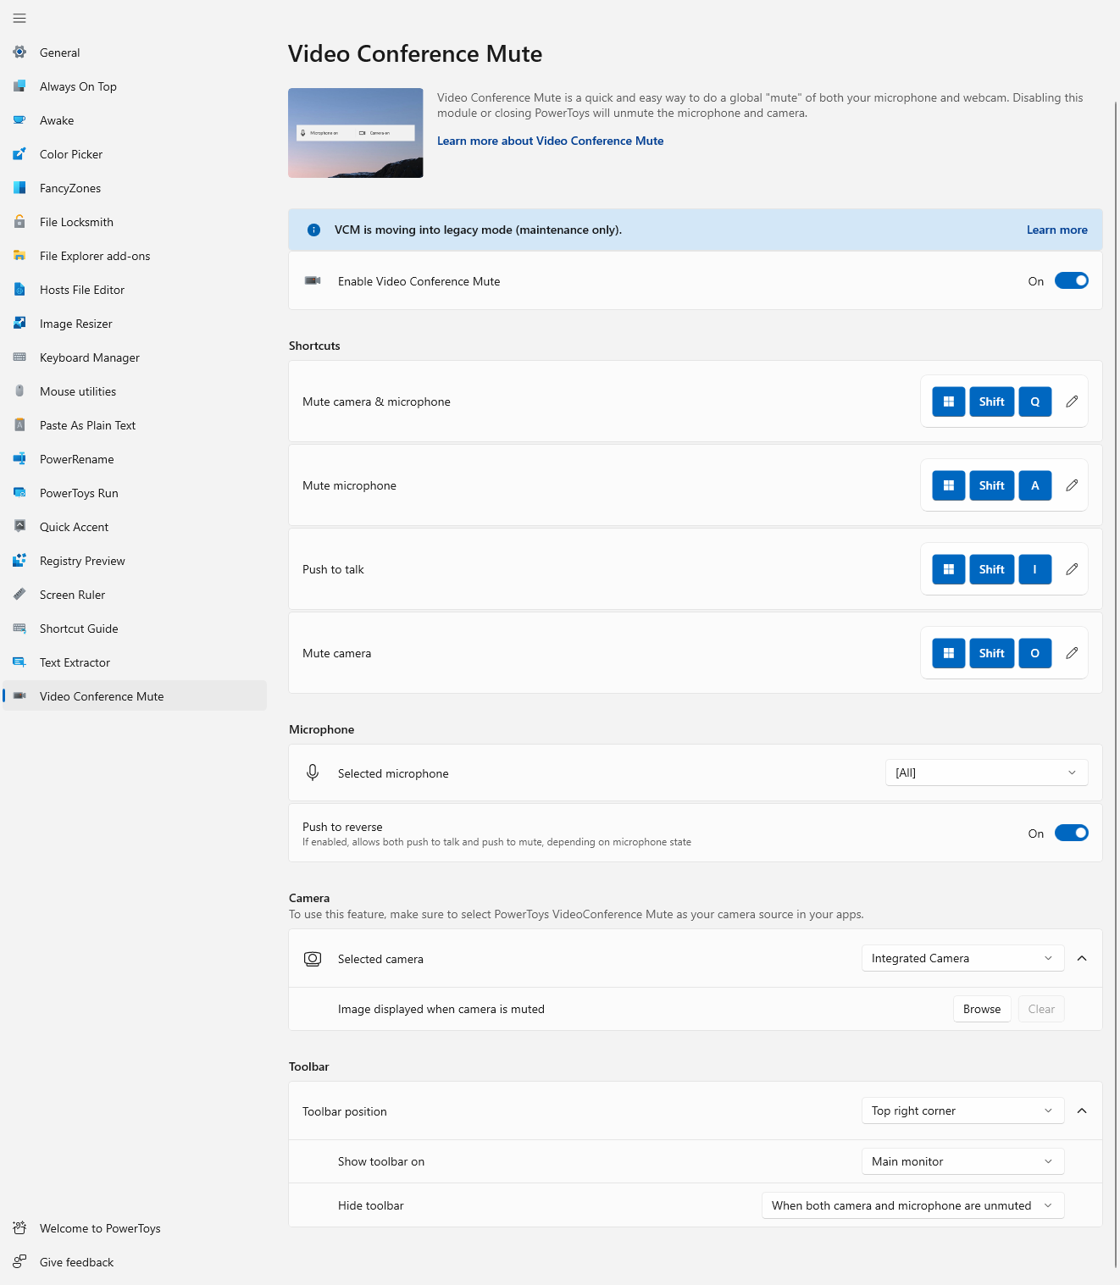Click the hamburger menu icon

point(19,18)
